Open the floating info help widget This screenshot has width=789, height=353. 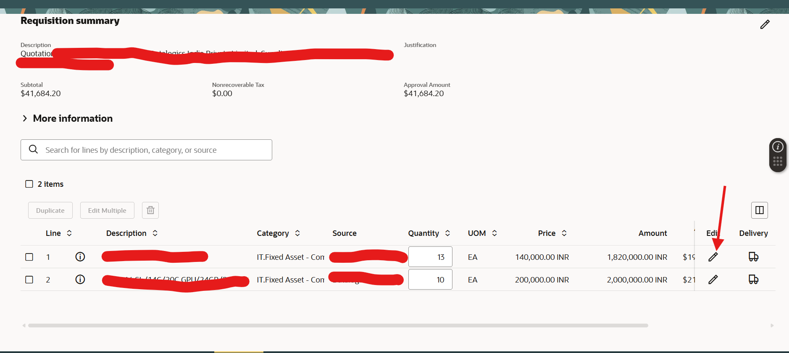coord(778,147)
